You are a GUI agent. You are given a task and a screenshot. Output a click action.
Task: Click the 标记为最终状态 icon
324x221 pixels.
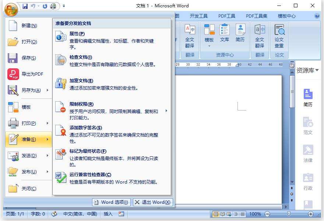coord(60,154)
